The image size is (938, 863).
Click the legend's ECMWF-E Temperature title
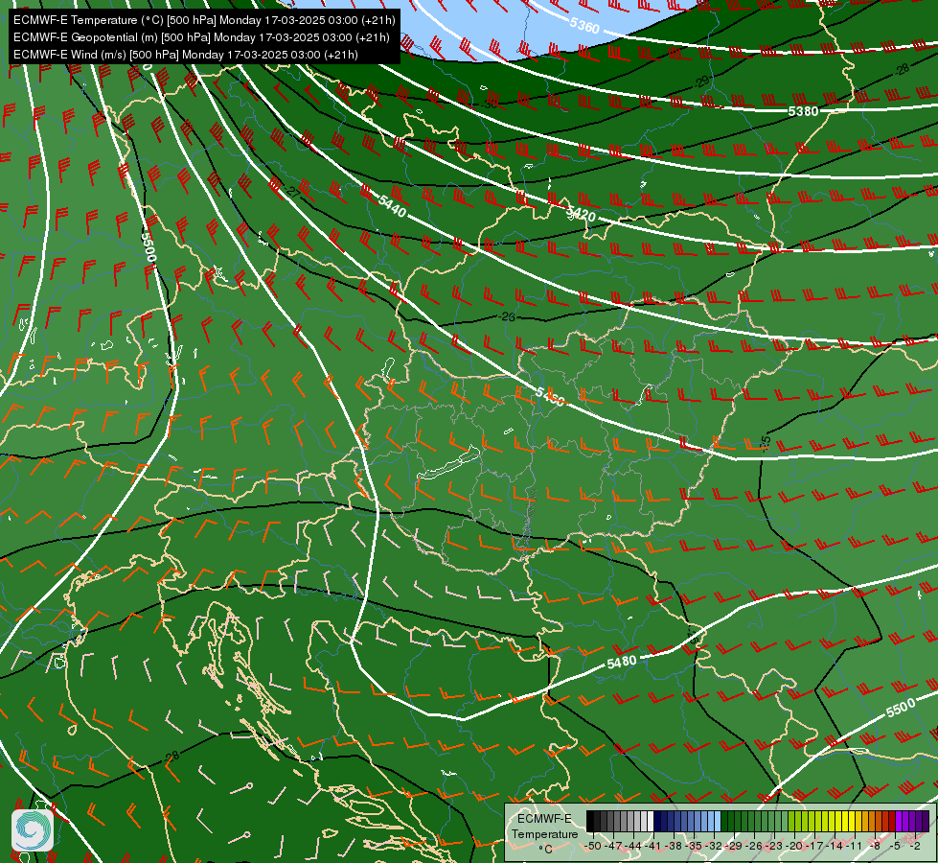pyautogui.click(x=545, y=826)
